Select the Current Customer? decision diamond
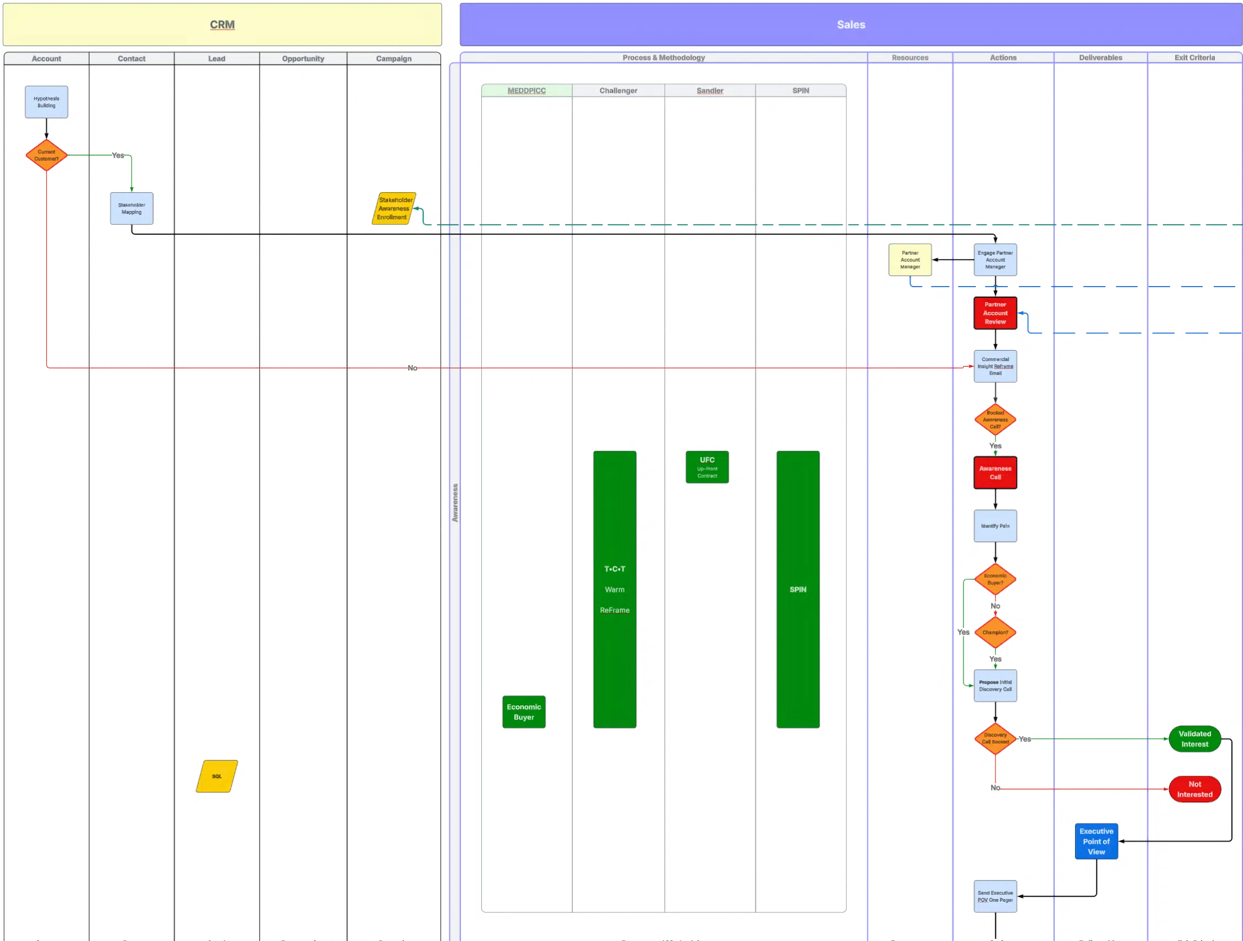 click(x=46, y=155)
